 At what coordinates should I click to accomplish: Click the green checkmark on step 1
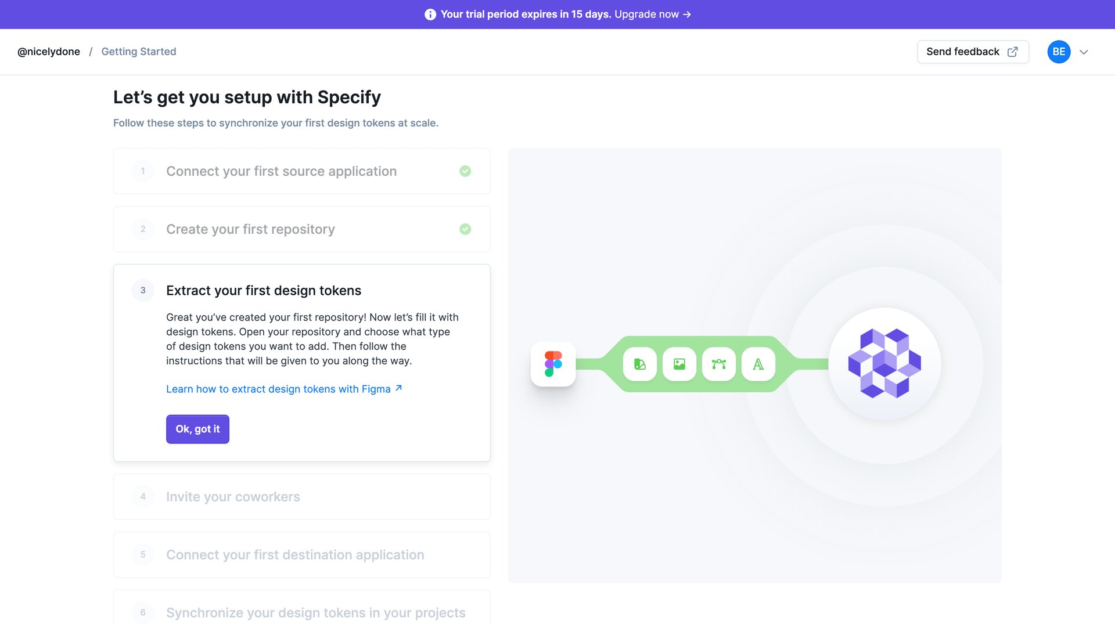click(x=465, y=171)
